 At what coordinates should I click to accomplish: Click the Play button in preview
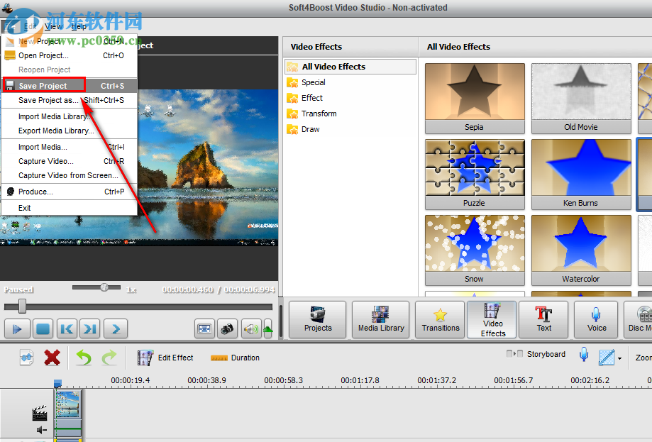(x=18, y=328)
